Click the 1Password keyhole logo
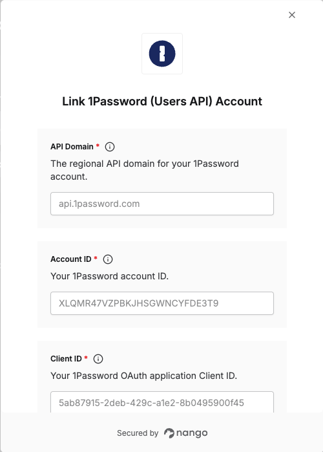The height and width of the screenshot is (452, 323). point(162,54)
